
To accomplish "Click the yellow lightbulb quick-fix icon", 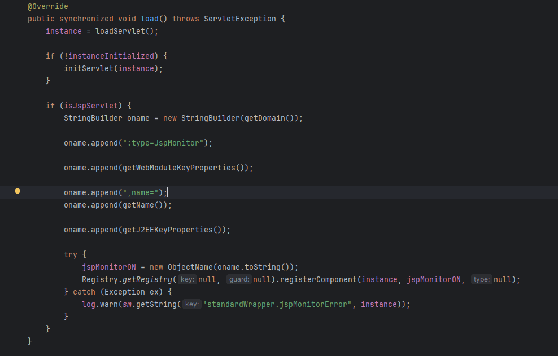I will coord(18,192).
